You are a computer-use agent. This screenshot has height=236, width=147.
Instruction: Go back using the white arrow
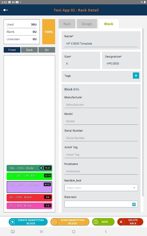(6, 10)
